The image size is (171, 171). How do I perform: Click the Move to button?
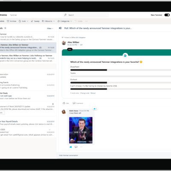coord(47,21)
